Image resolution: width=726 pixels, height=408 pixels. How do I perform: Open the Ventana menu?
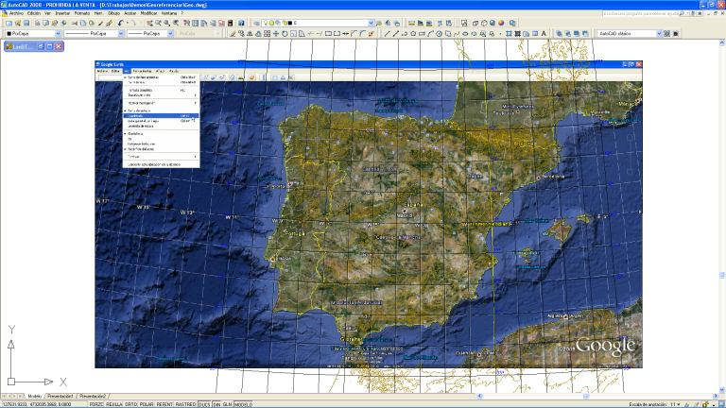(x=169, y=13)
